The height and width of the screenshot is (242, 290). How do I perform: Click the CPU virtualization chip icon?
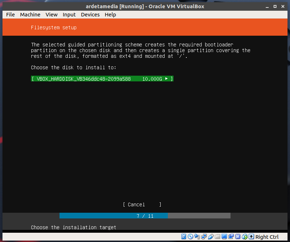[x=238, y=237]
